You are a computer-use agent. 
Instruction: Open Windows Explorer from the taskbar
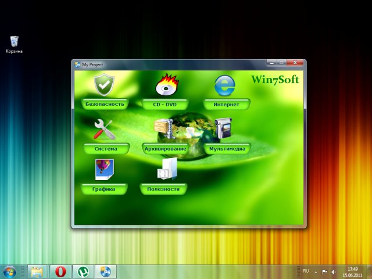click(x=37, y=272)
